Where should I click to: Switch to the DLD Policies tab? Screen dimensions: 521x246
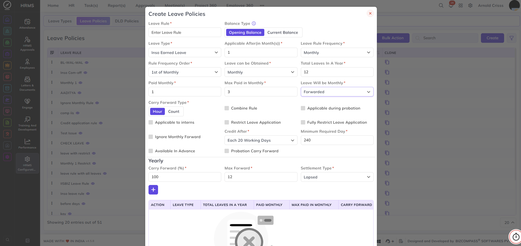tap(127, 21)
